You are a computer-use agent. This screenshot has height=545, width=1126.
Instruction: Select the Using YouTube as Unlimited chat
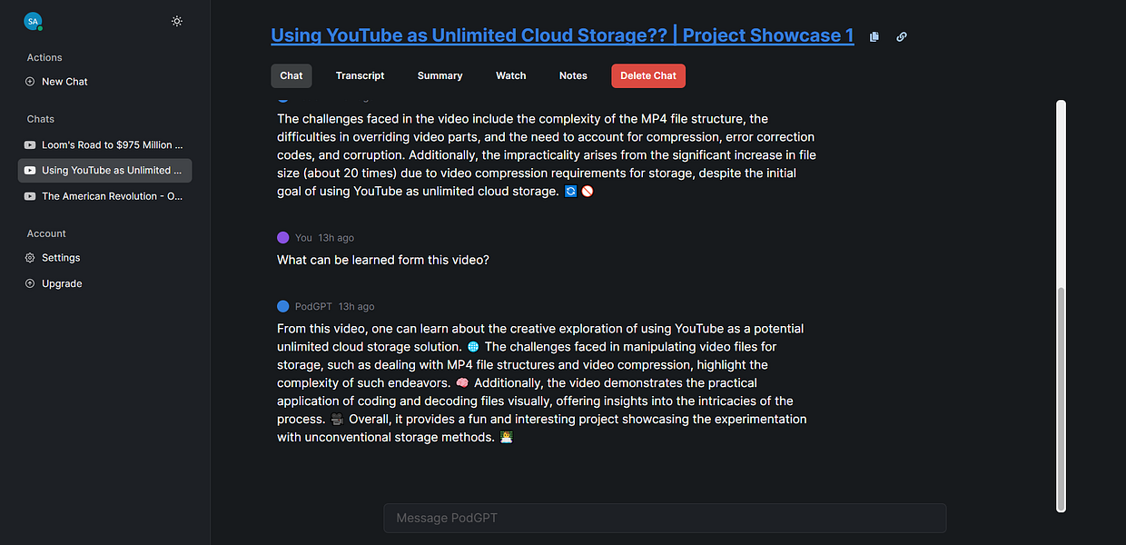pyautogui.click(x=104, y=171)
